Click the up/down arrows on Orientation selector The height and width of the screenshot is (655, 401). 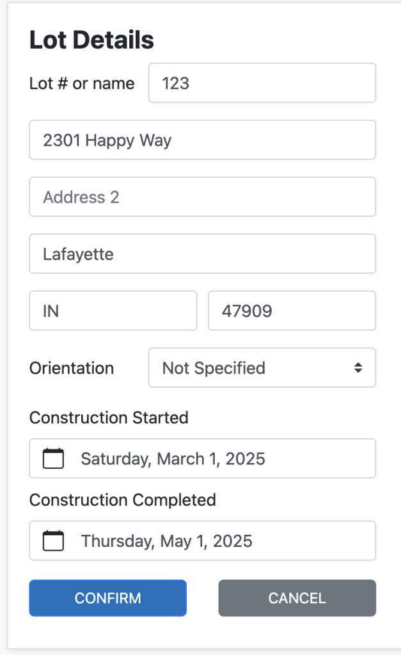point(359,368)
